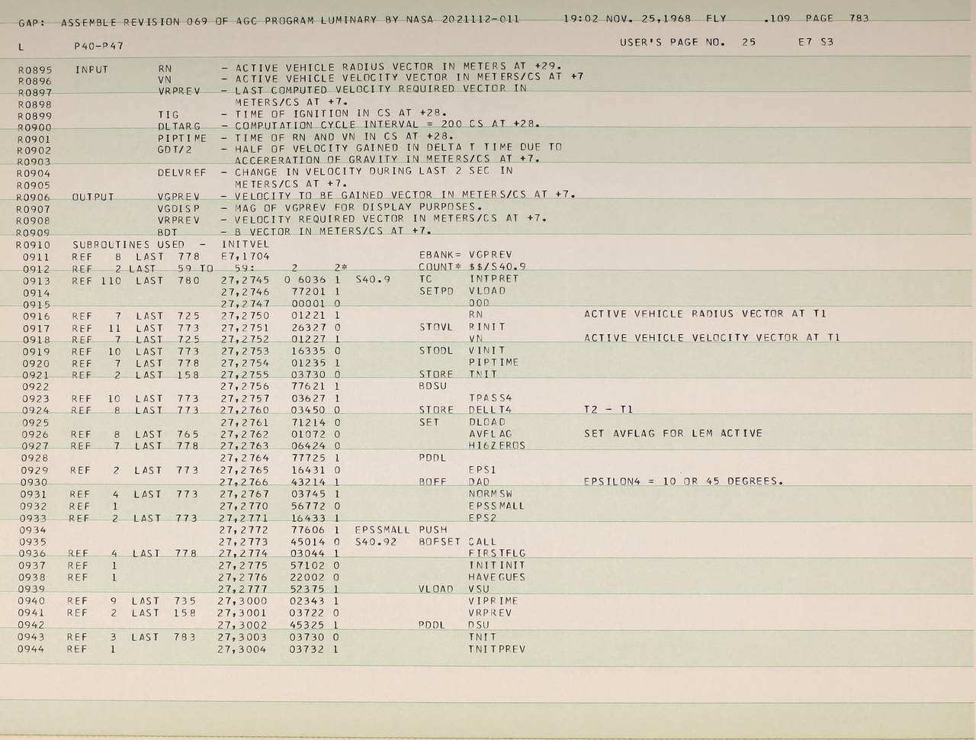The image size is (976, 740).
Task: Click 'TNITPREV' on line 0944
Action: pyautogui.click(x=496, y=649)
